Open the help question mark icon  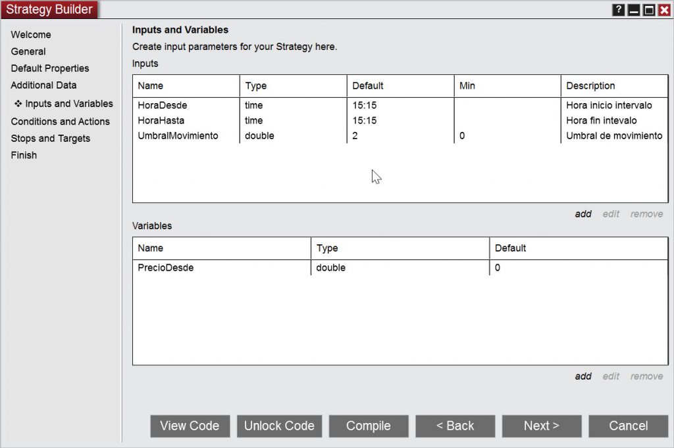click(618, 9)
